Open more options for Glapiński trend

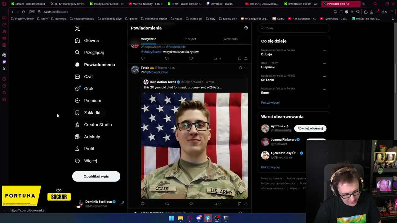click(x=324, y=63)
